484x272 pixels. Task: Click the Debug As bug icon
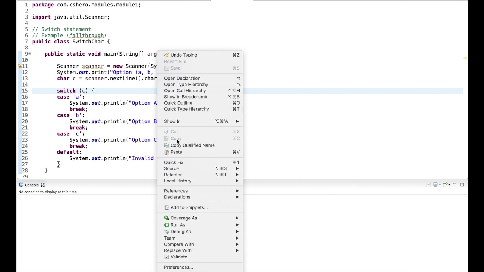pos(167,232)
